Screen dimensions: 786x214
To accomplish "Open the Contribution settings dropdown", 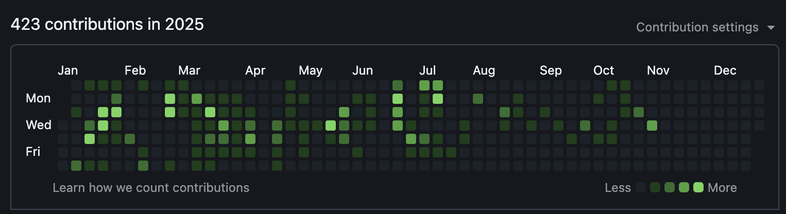I will click(697, 27).
